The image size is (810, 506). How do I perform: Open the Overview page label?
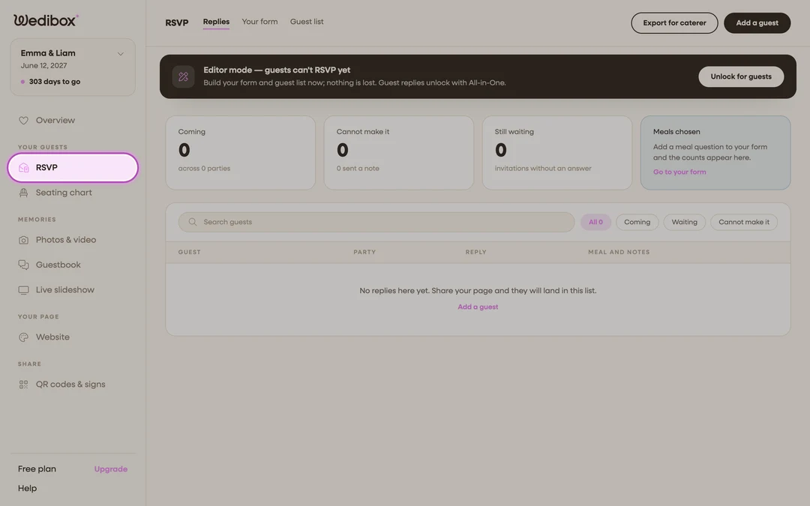55,120
